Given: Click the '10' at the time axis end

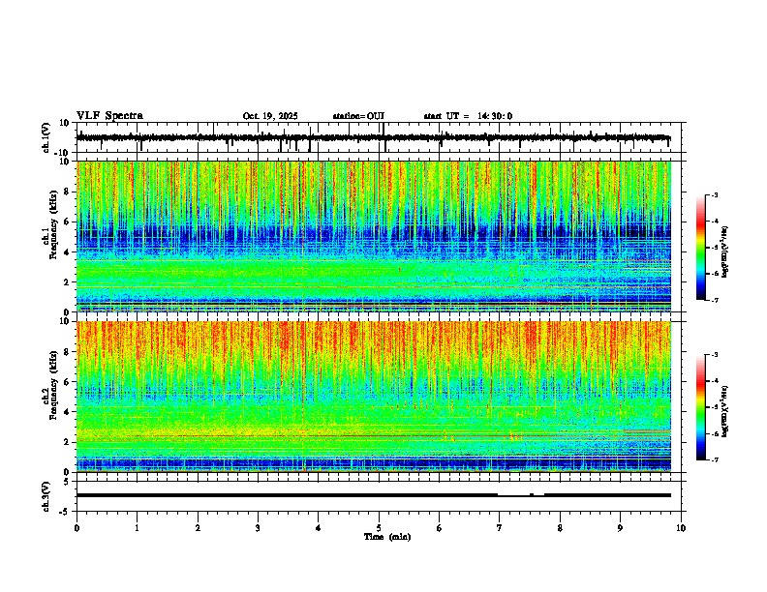Looking at the screenshot, I should (681, 528).
